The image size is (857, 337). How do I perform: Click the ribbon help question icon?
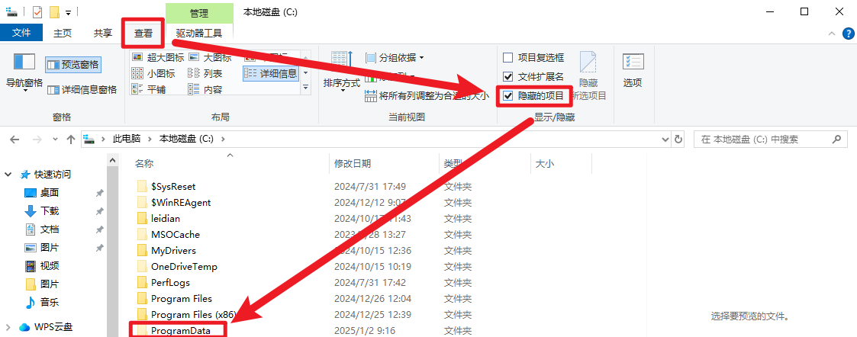848,34
